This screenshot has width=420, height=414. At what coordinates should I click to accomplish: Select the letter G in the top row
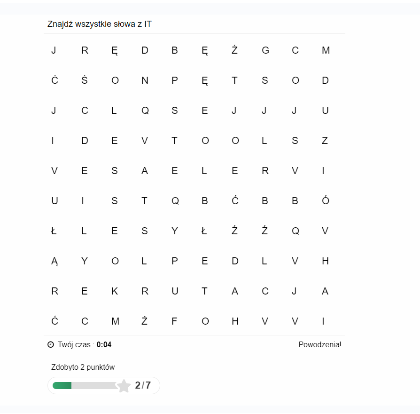pyautogui.click(x=265, y=50)
